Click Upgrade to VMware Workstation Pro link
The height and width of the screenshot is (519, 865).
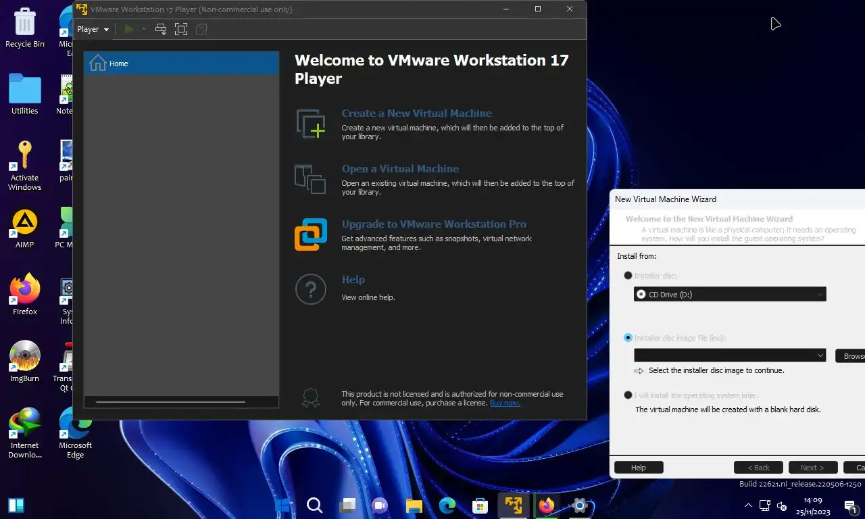coord(434,224)
